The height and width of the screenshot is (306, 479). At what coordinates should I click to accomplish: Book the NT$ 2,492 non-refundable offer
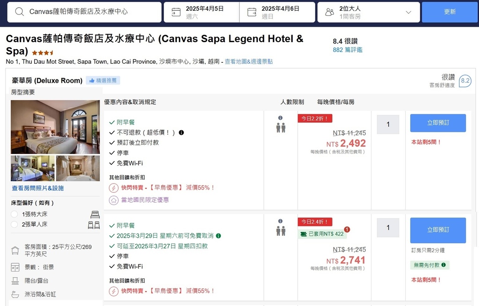438,123
